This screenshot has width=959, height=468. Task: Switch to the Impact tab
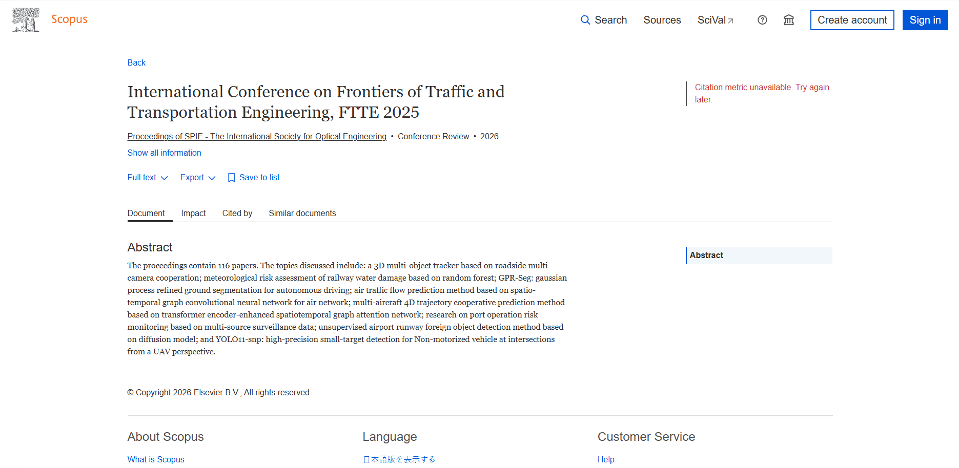coord(193,213)
